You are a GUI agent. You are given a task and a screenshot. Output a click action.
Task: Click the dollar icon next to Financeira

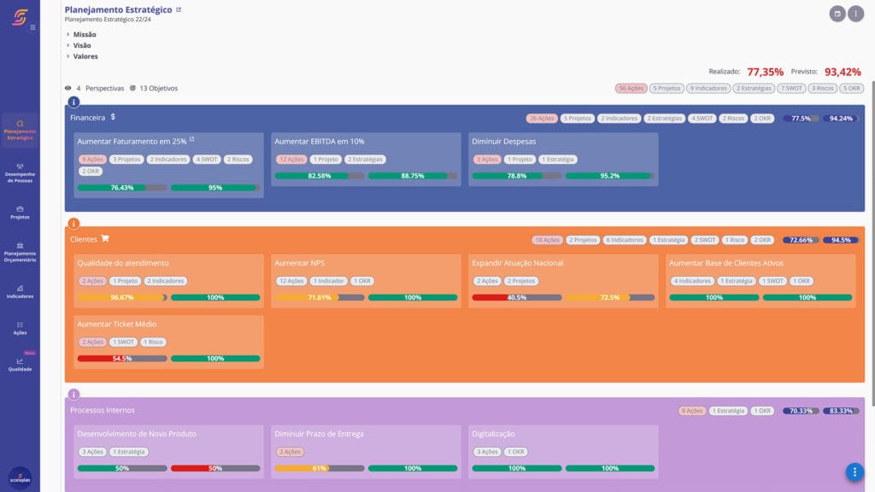[x=113, y=117]
